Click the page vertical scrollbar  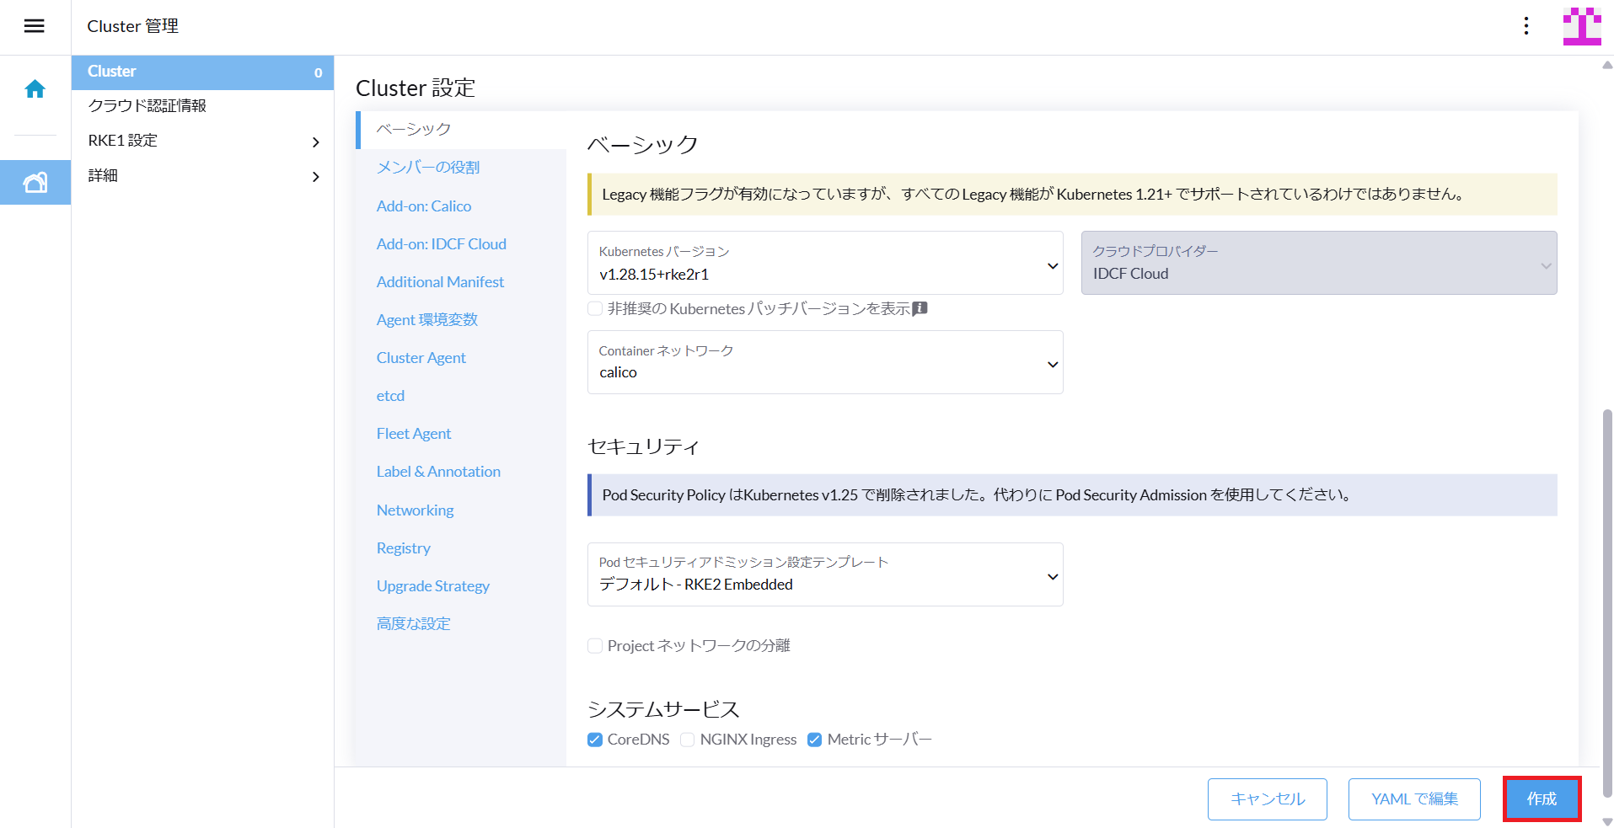tap(1606, 602)
